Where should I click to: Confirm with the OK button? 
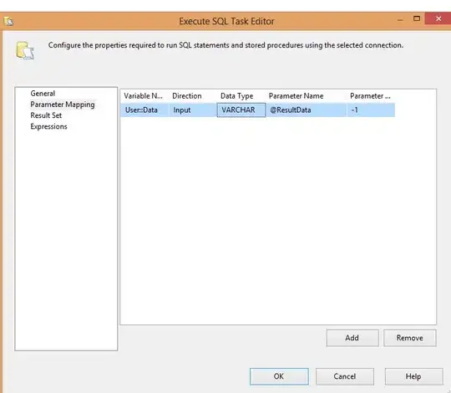pos(279,376)
